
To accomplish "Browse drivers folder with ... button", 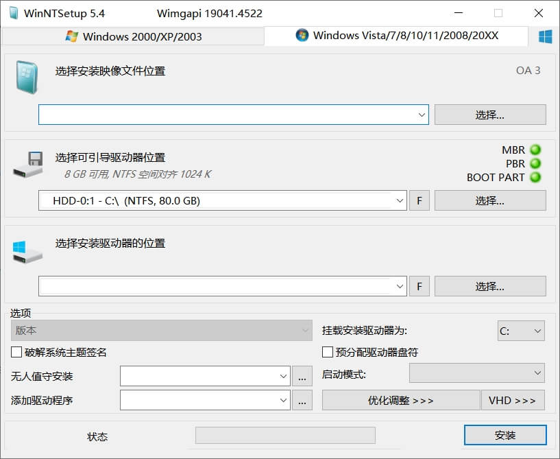I will pyautogui.click(x=302, y=401).
